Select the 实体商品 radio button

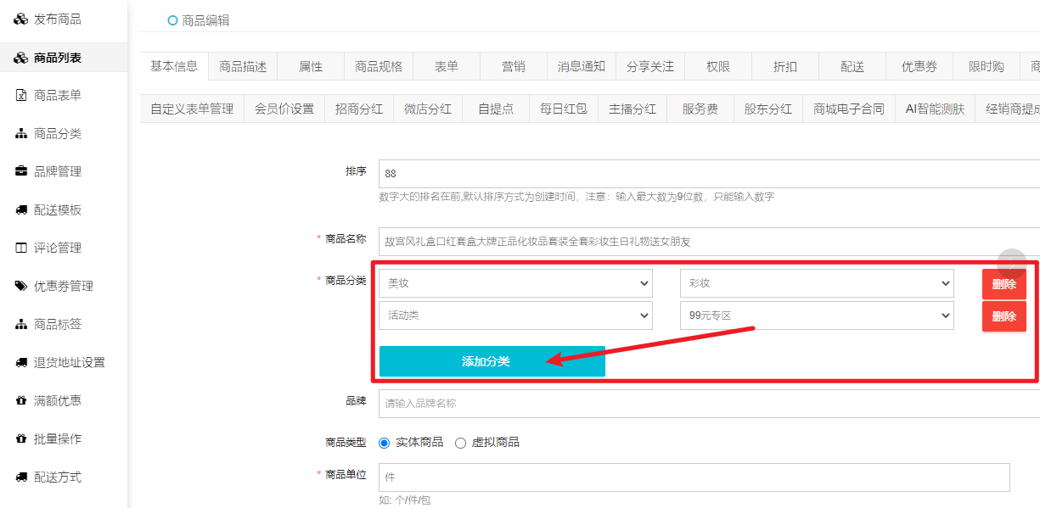(384, 443)
